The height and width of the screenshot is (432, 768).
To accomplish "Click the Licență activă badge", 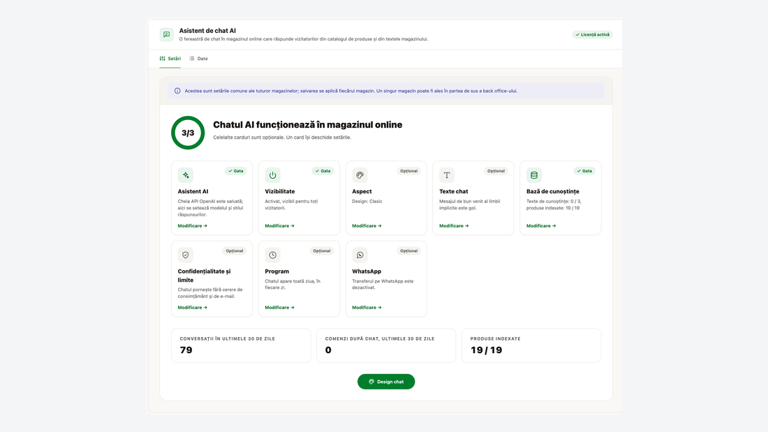I will 592,35.
